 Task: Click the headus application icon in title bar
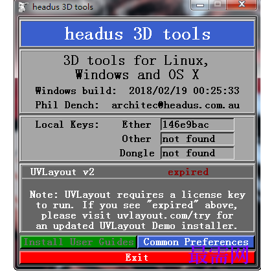[x=23, y=6]
